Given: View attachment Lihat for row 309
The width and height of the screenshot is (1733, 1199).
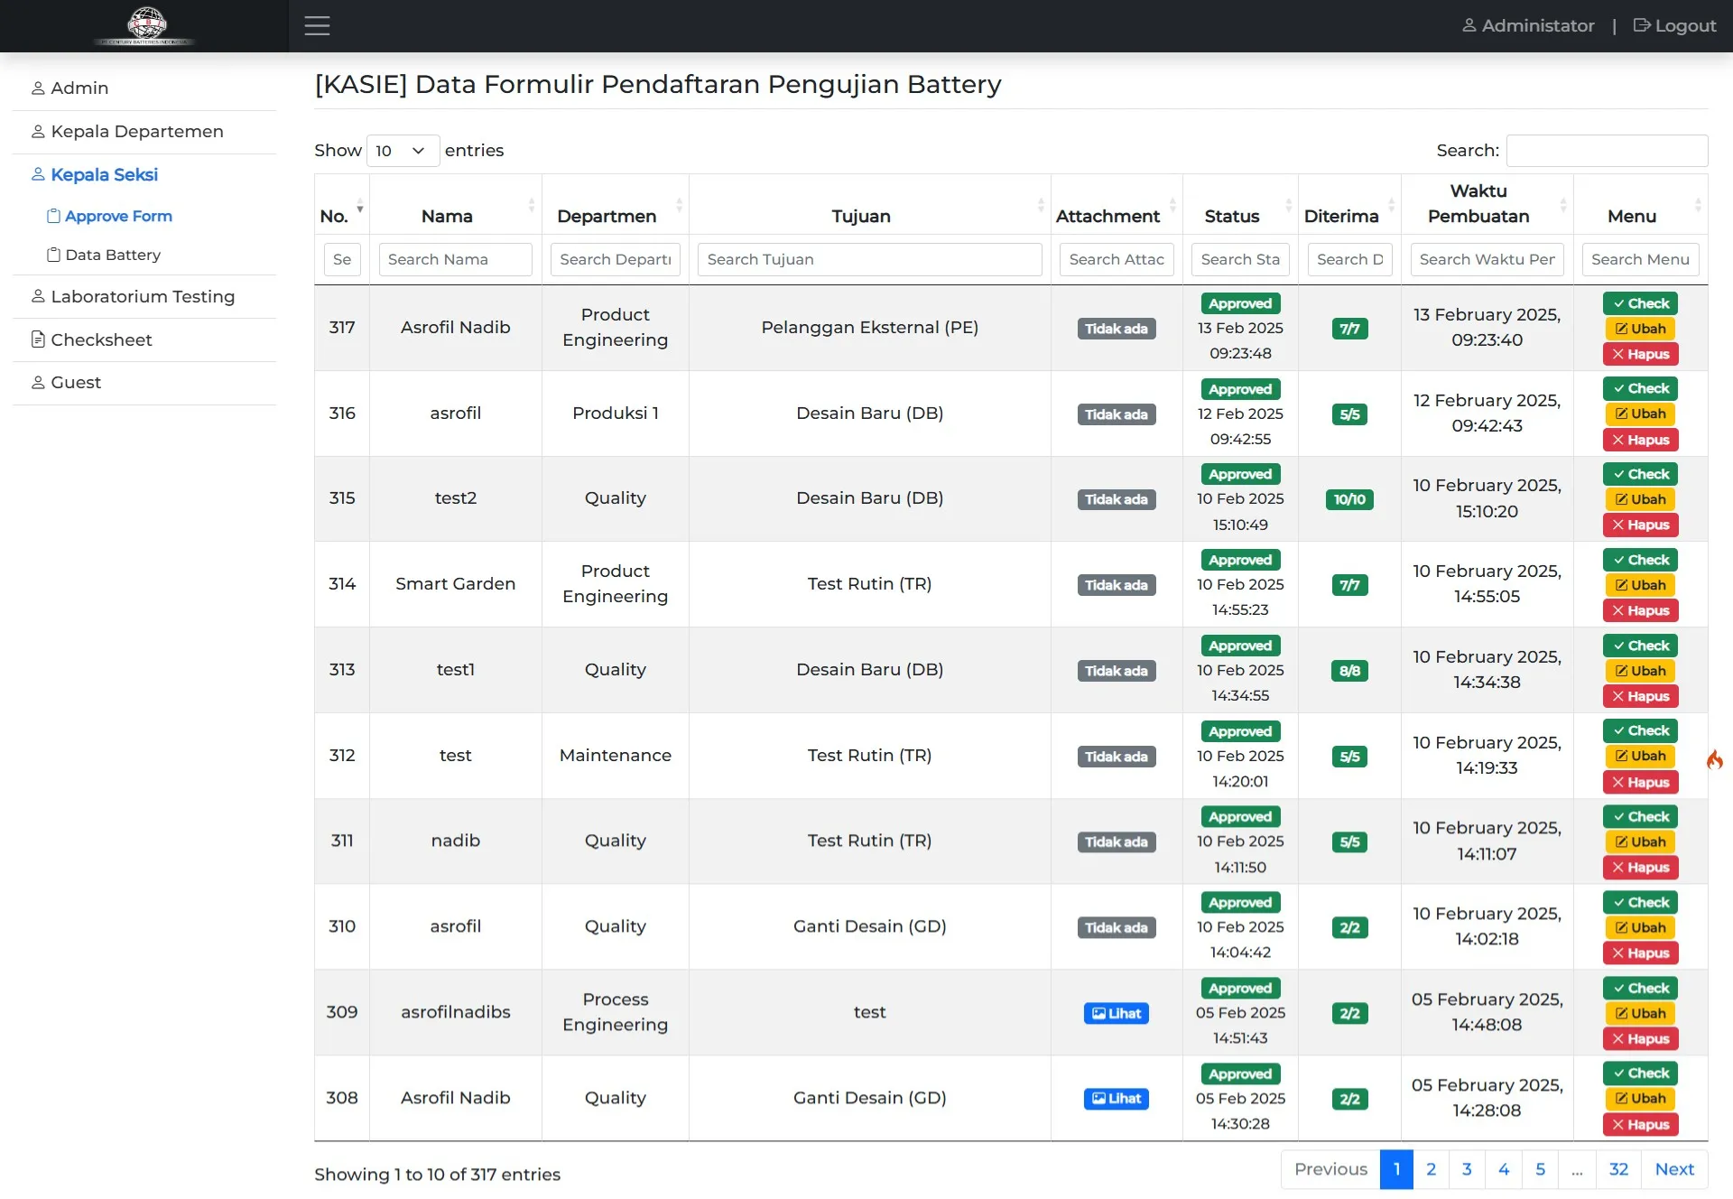Looking at the screenshot, I should [x=1116, y=1014].
